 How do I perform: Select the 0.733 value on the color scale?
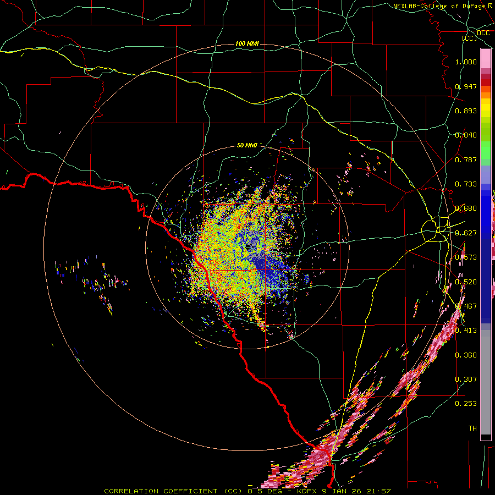click(466, 184)
